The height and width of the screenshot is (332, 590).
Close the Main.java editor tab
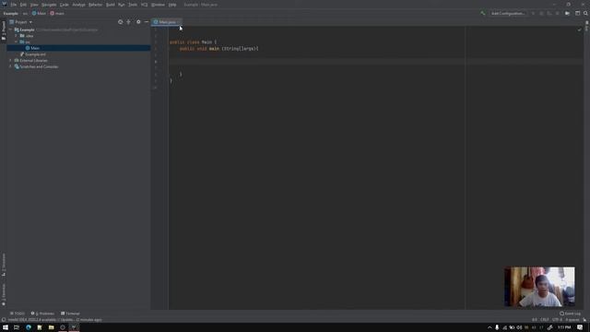tap(178, 22)
